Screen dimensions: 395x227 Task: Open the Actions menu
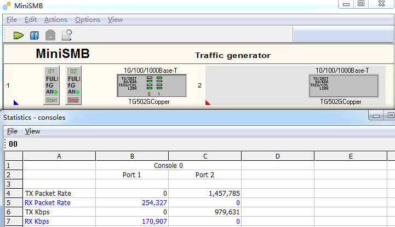coord(56,20)
